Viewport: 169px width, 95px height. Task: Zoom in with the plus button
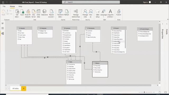pyautogui.click(x=154, y=92)
